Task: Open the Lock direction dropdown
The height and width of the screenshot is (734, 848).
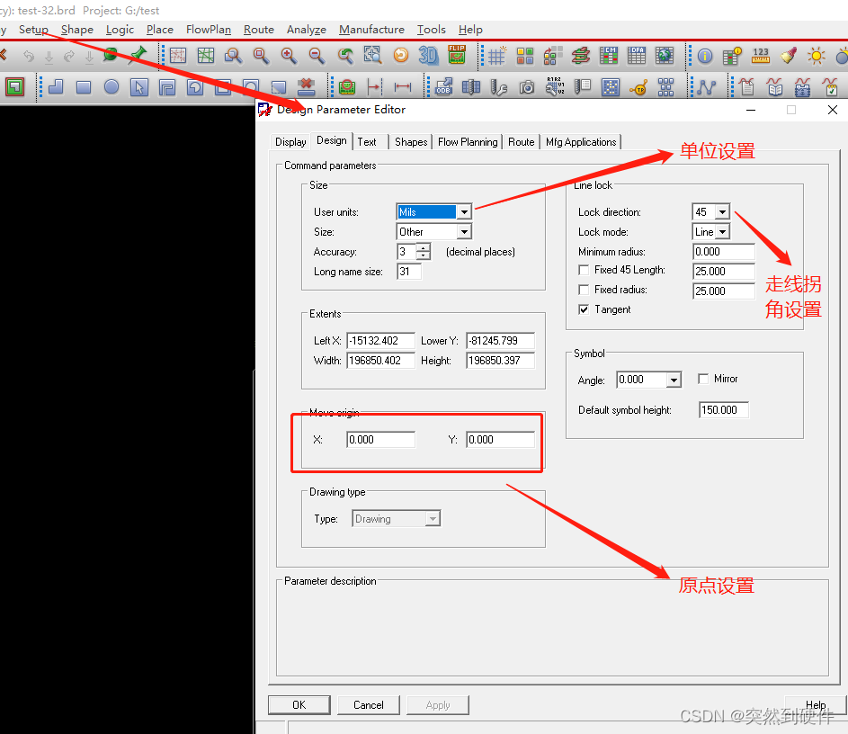Action: point(722,212)
